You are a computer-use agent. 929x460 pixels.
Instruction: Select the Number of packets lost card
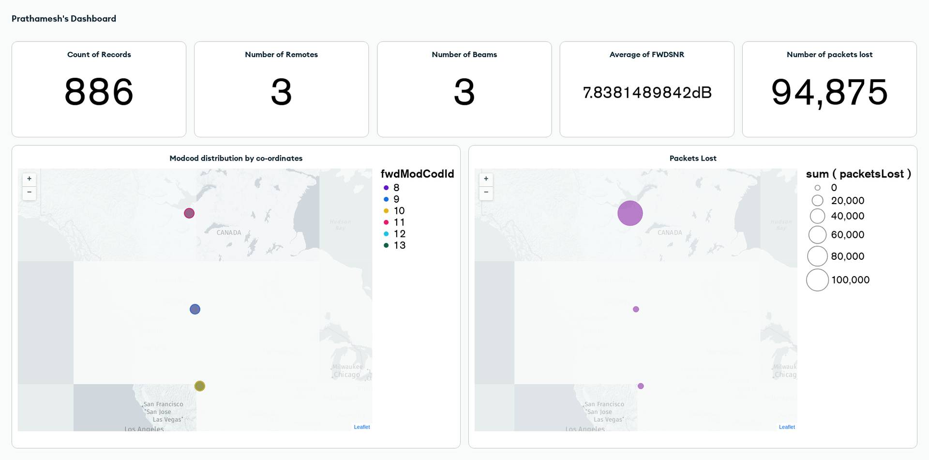[x=829, y=89]
